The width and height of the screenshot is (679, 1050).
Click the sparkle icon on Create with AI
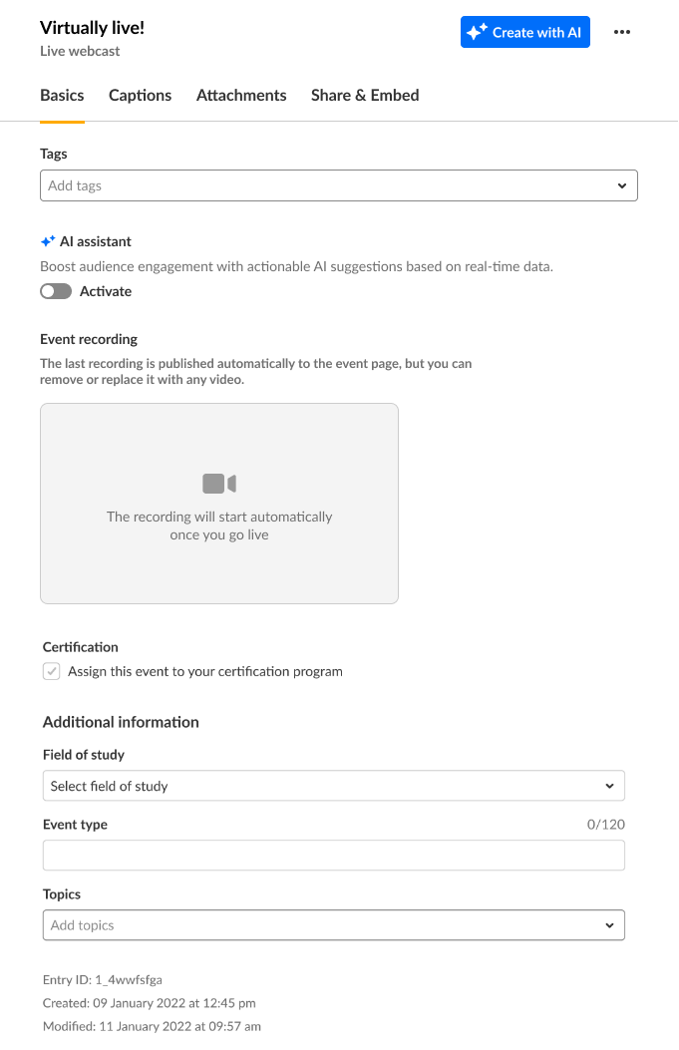(x=478, y=32)
